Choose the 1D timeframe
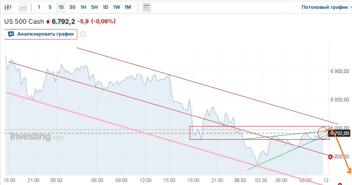The height and width of the screenshot is (185, 352). pos(105,7)
